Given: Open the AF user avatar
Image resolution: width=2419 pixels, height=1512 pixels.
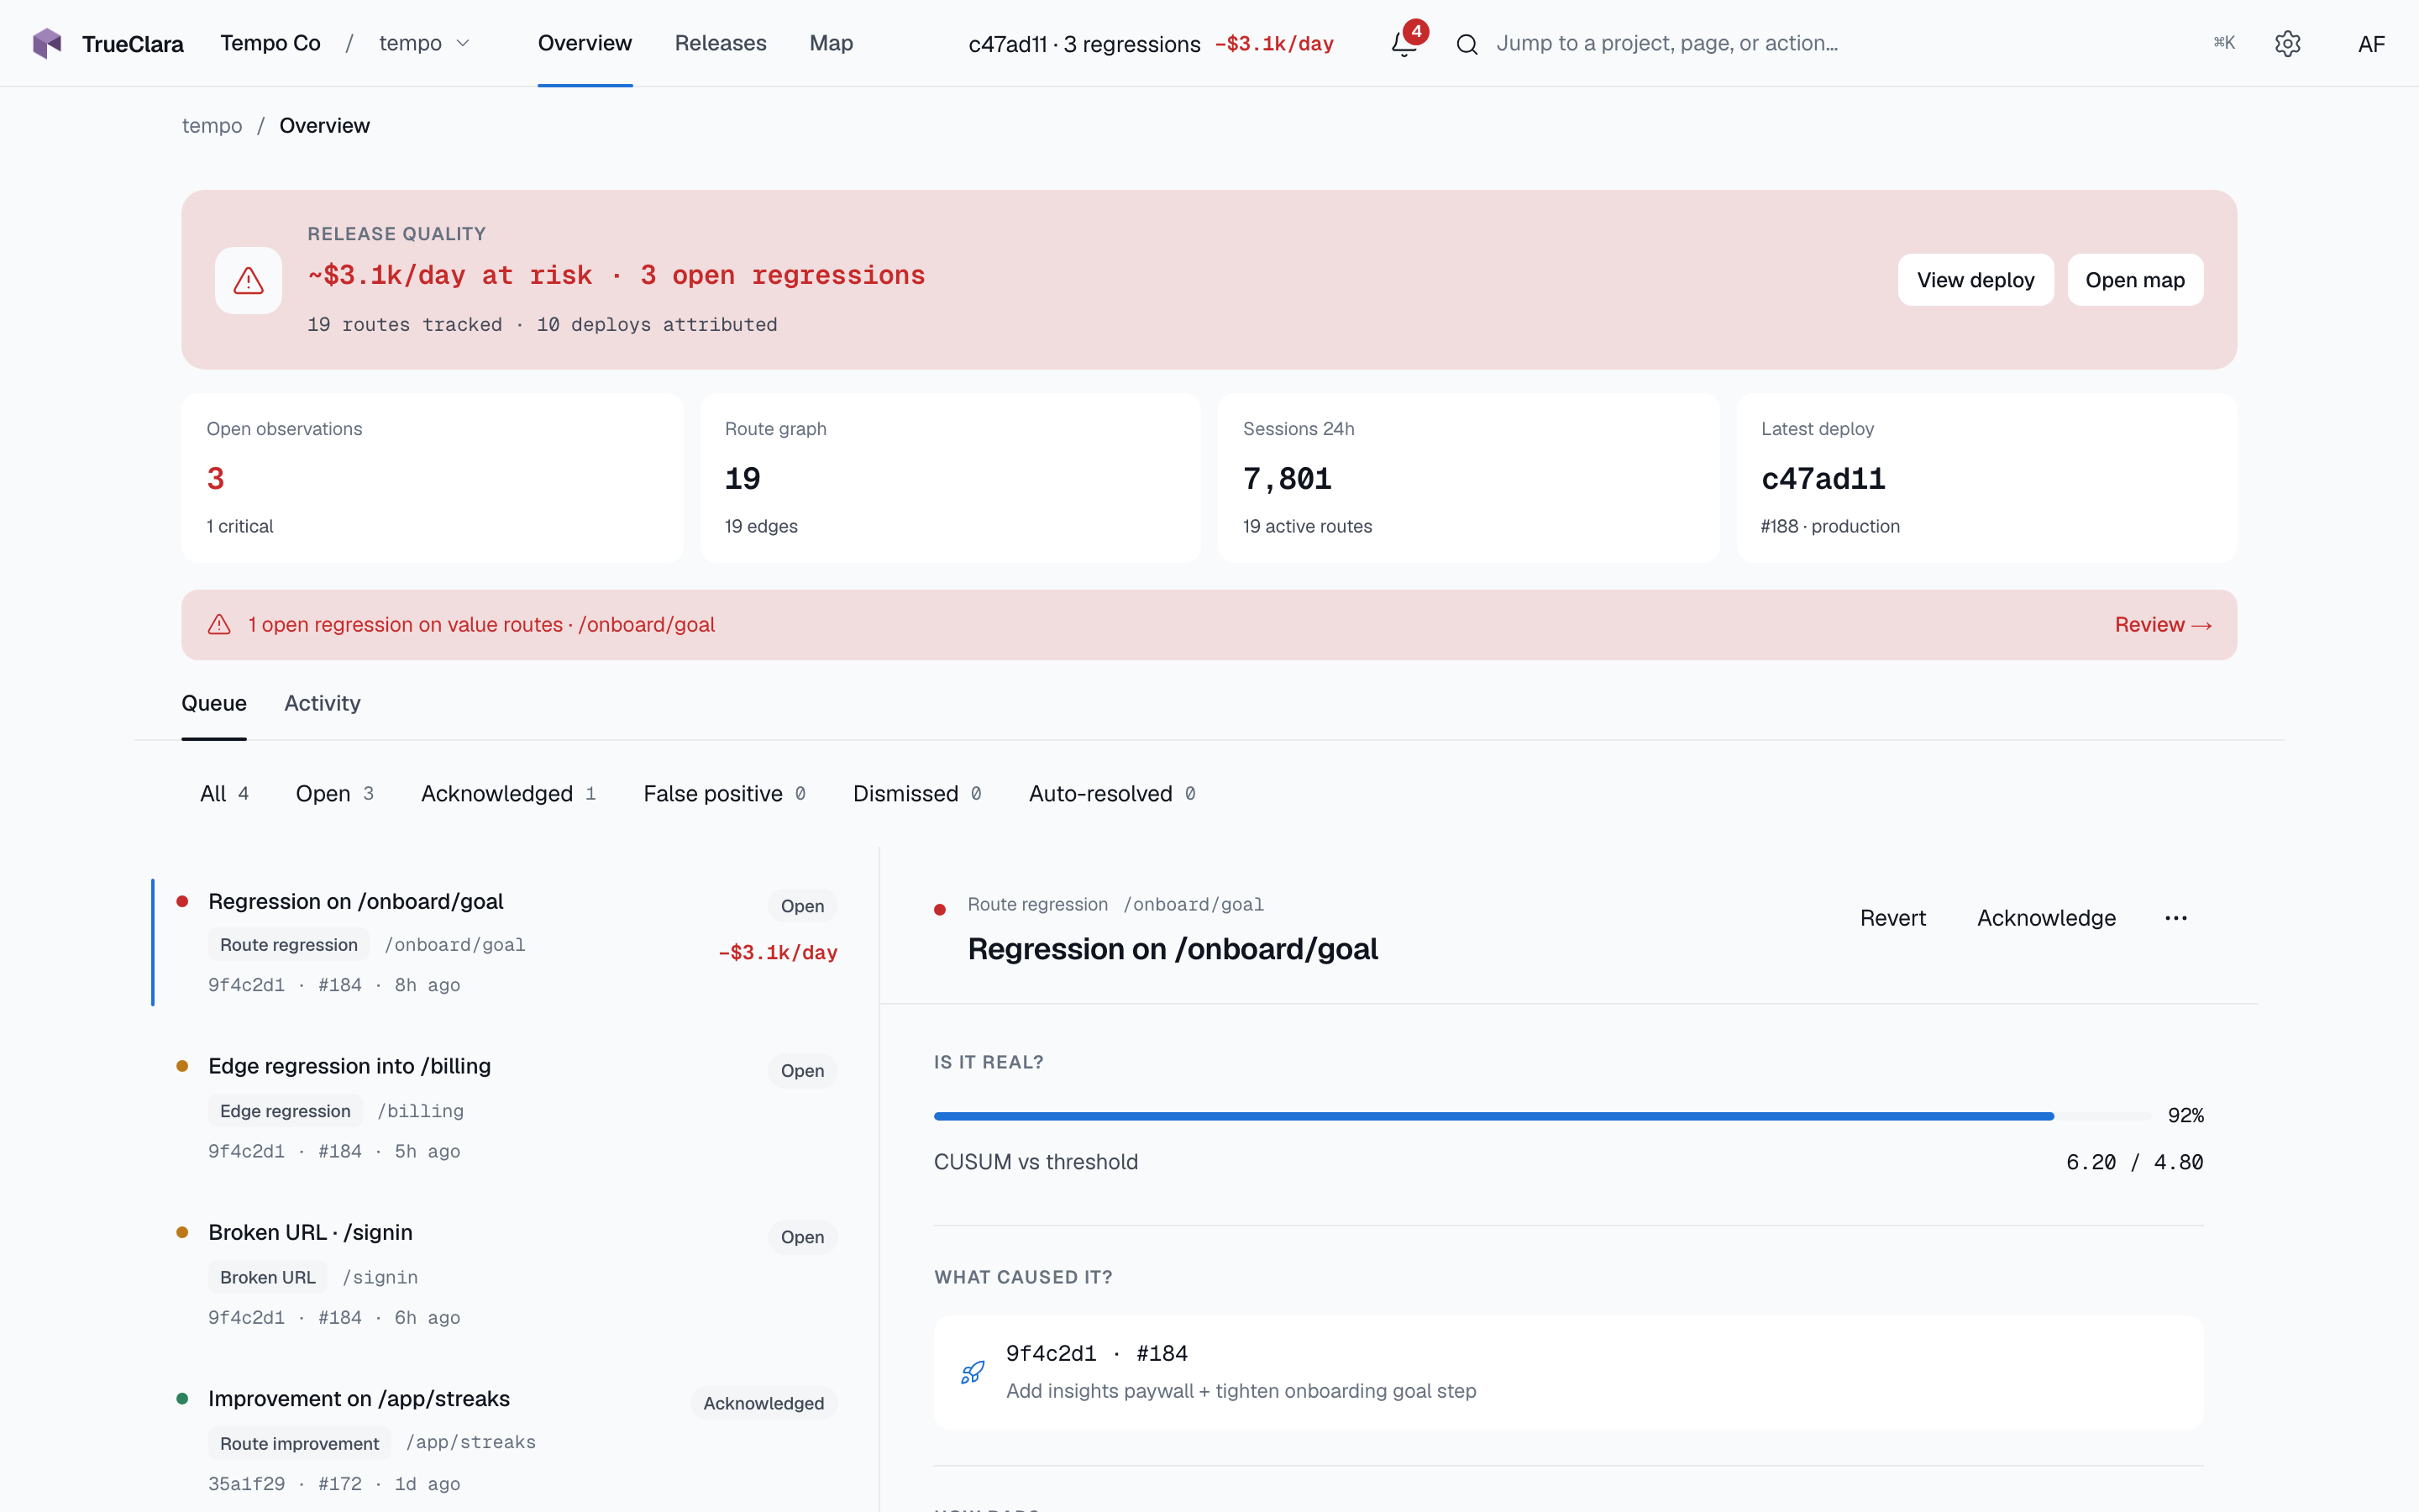Looking at the screenshot, I should coord(2371,43).
